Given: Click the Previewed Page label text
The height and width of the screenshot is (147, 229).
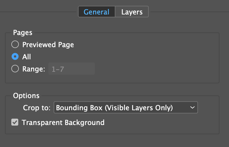Looking at the screenshot, I should coord(48,45).
